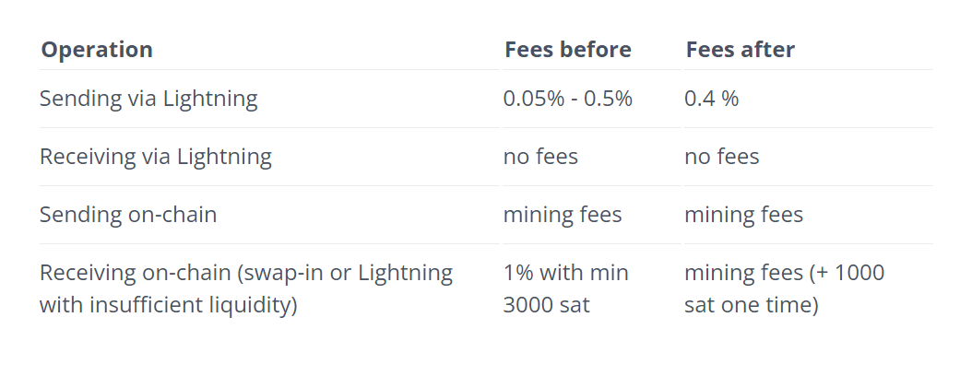Click the 0.05% - 0.5% fee cell

click(x=567, y=99)
